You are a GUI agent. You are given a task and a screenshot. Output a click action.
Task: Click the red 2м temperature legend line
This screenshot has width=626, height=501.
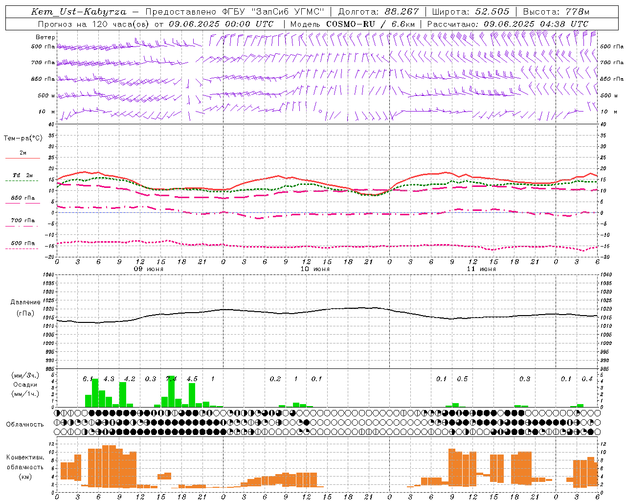[22, 158]
